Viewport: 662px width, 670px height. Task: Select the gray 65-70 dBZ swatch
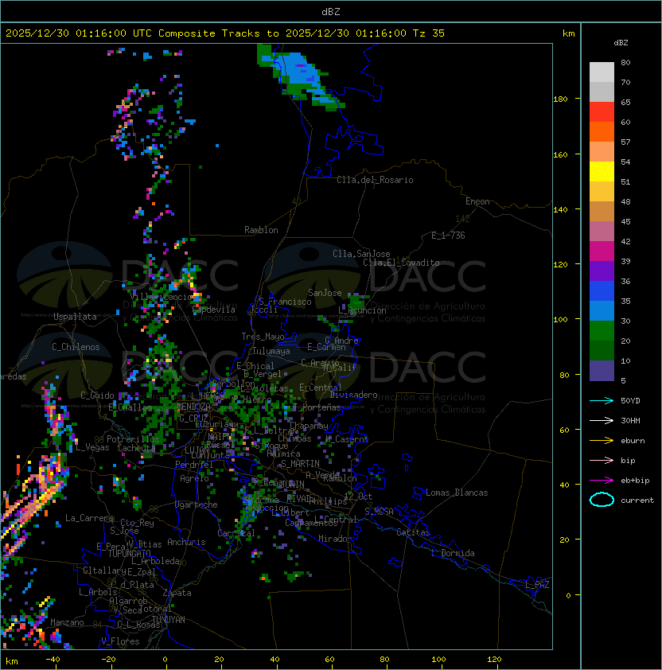coord(602,92)
